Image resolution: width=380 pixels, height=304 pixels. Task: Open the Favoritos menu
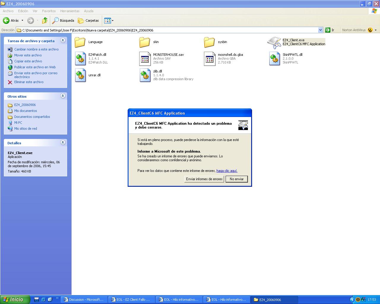tap(49, 11)
